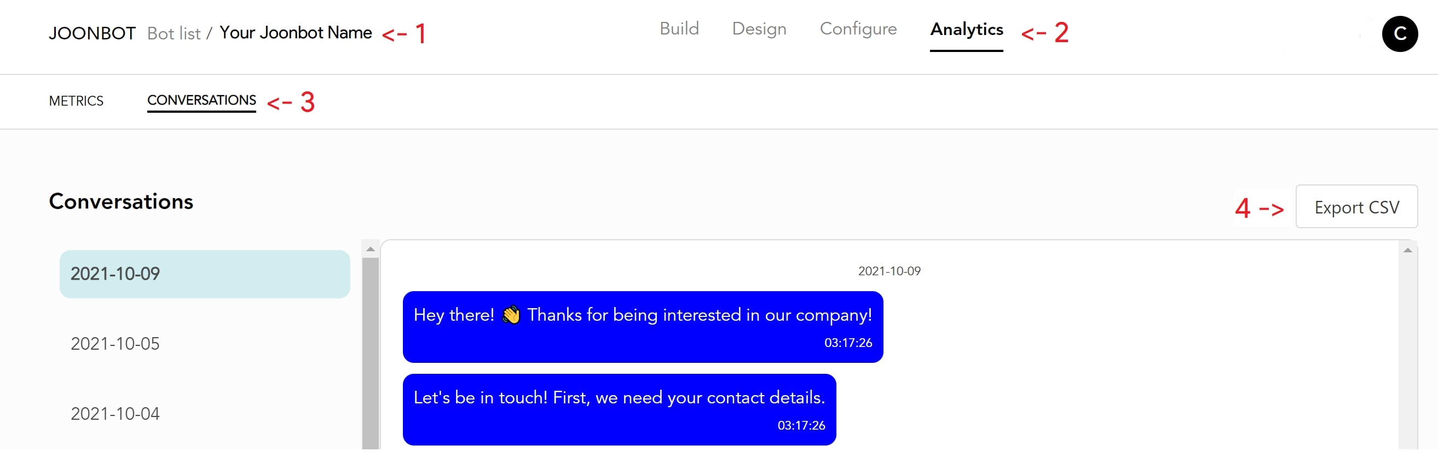Select the CONVERSATIONS sub-tab

pos(201,101)
